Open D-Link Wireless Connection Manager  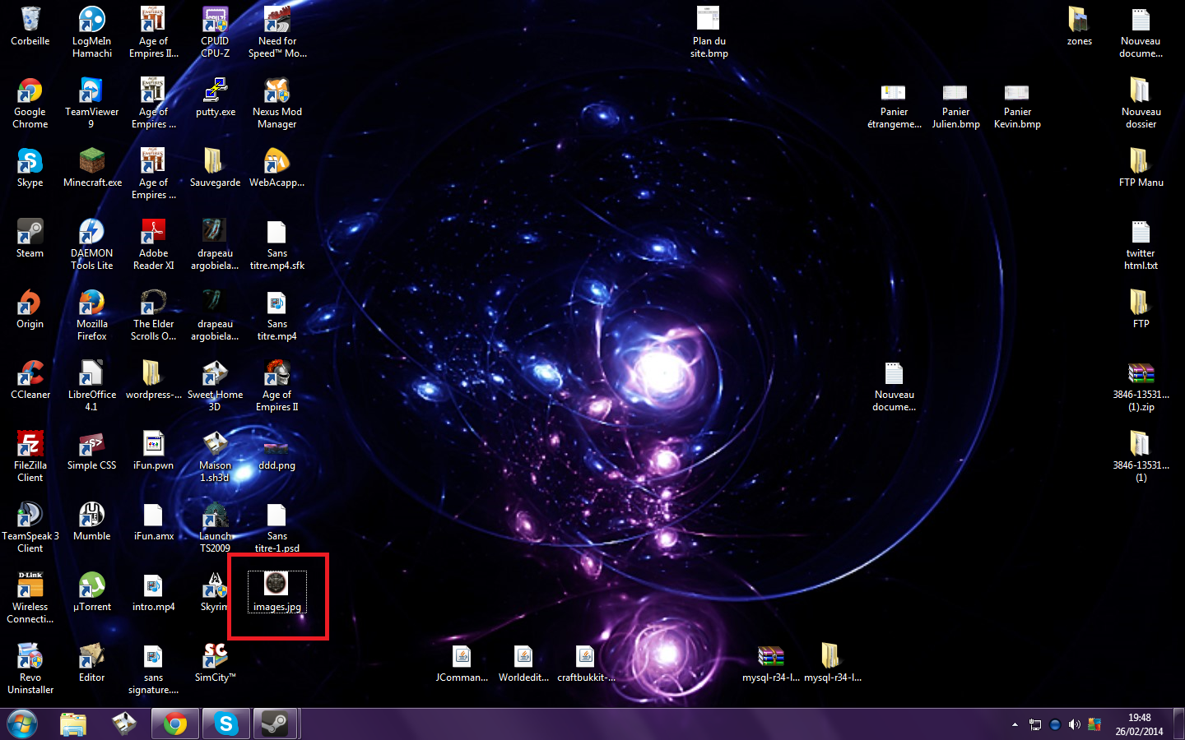[x=30, y=598]
